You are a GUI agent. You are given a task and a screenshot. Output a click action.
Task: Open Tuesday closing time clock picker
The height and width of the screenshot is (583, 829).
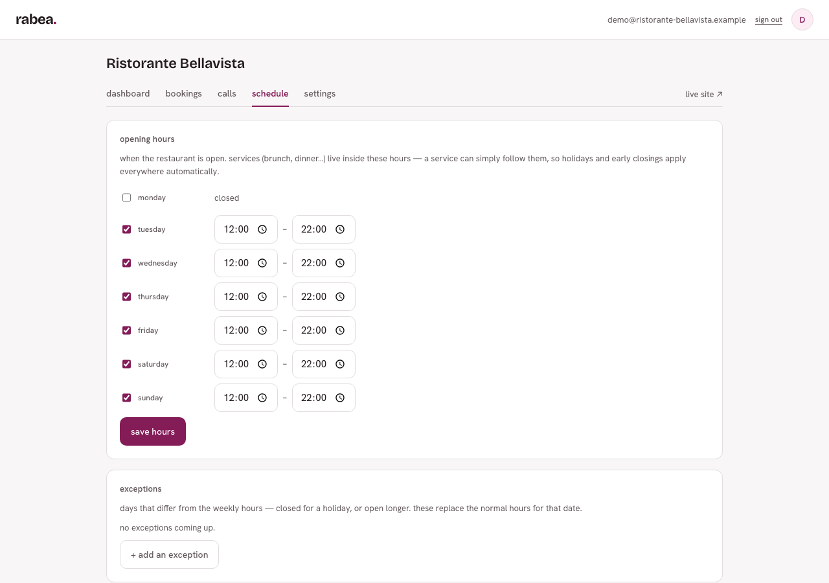click(x=340, y=229)
